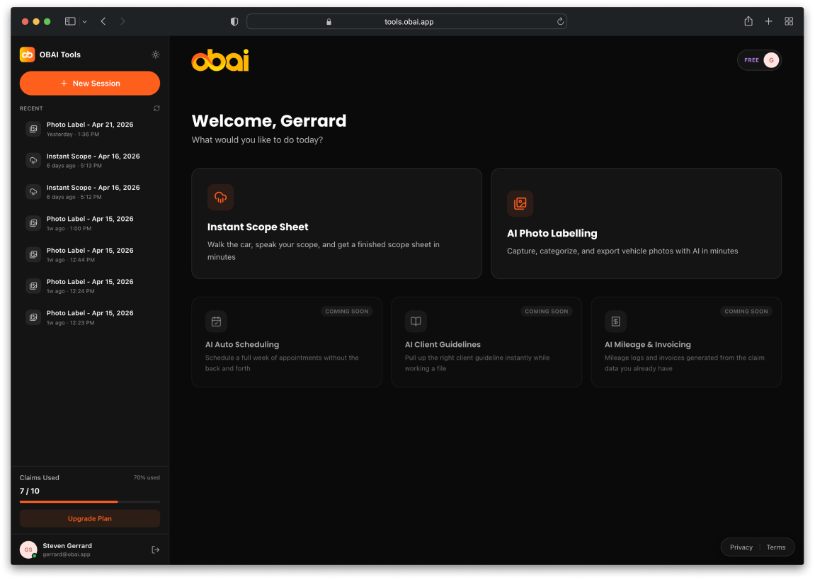Image resolution: width=815 pixels, height=580 pixels.
Task: Toggle the Safari sidebar button
Action: (x=70, y=21)
